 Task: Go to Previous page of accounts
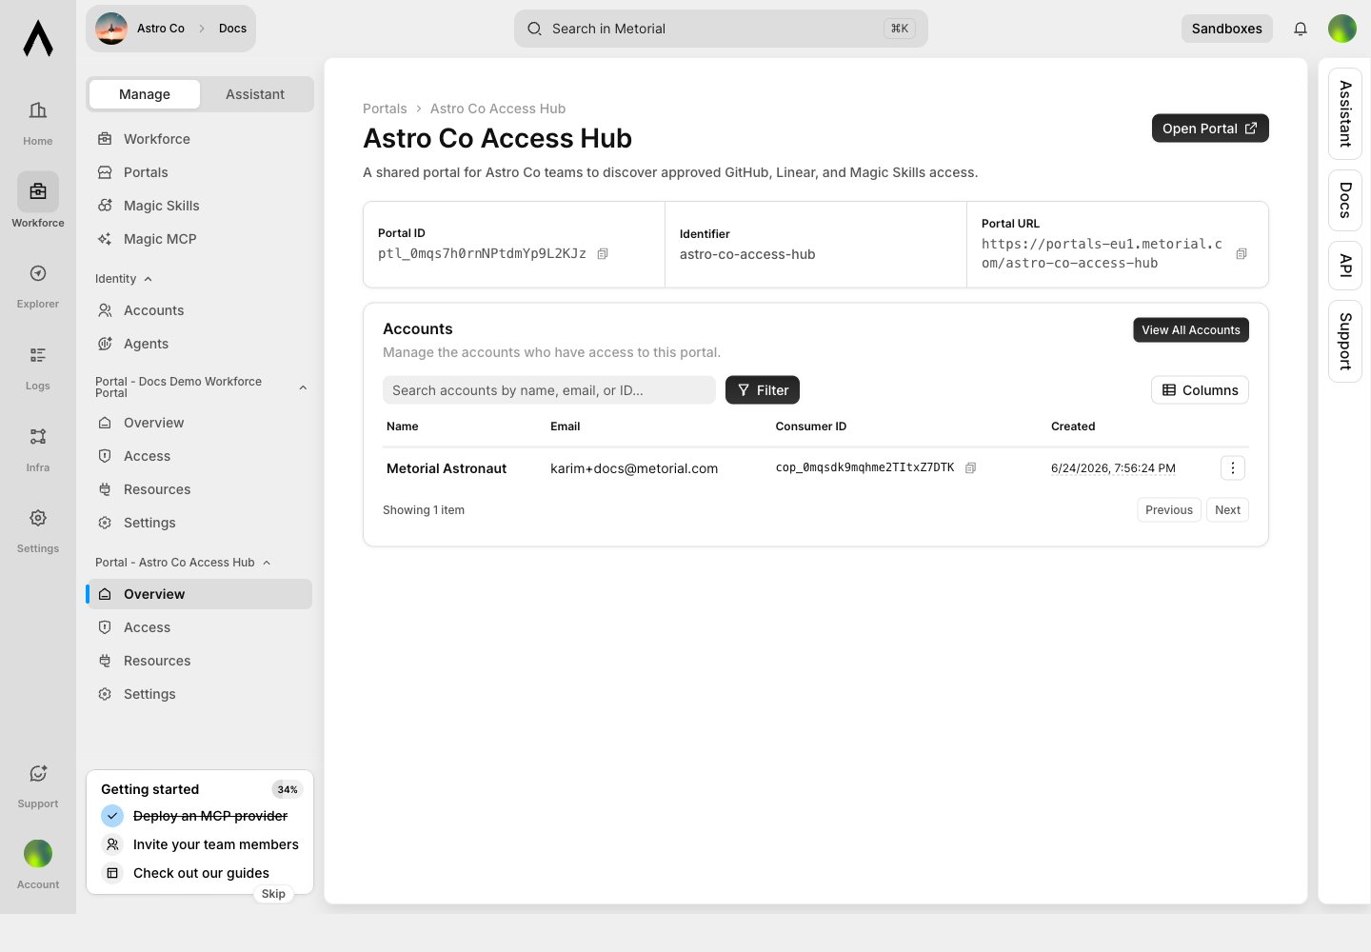1169,510
